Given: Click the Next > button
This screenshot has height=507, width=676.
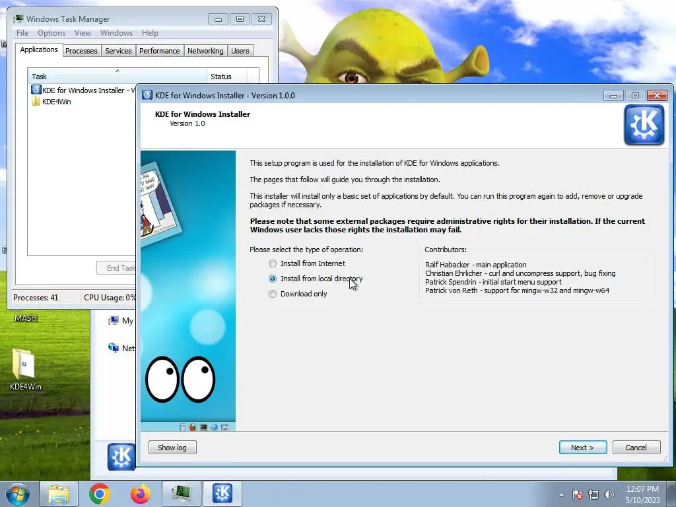Looking at the screenshot, I should [582, 448].
